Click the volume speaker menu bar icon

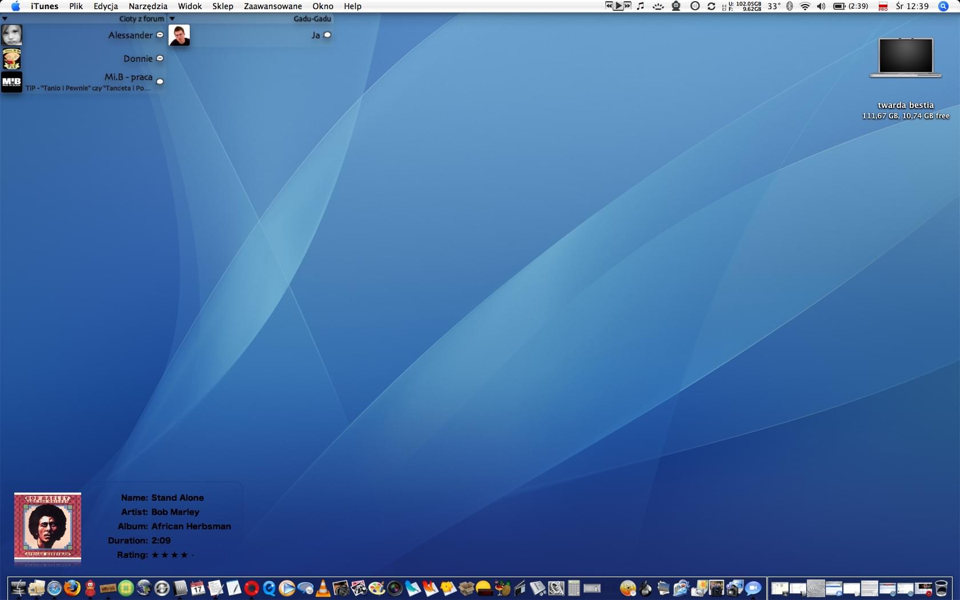pyautogui.click(x=821, y=6)
